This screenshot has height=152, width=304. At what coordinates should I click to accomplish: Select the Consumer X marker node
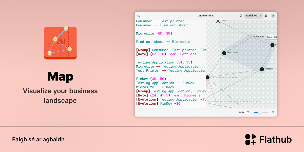point(251,37)
